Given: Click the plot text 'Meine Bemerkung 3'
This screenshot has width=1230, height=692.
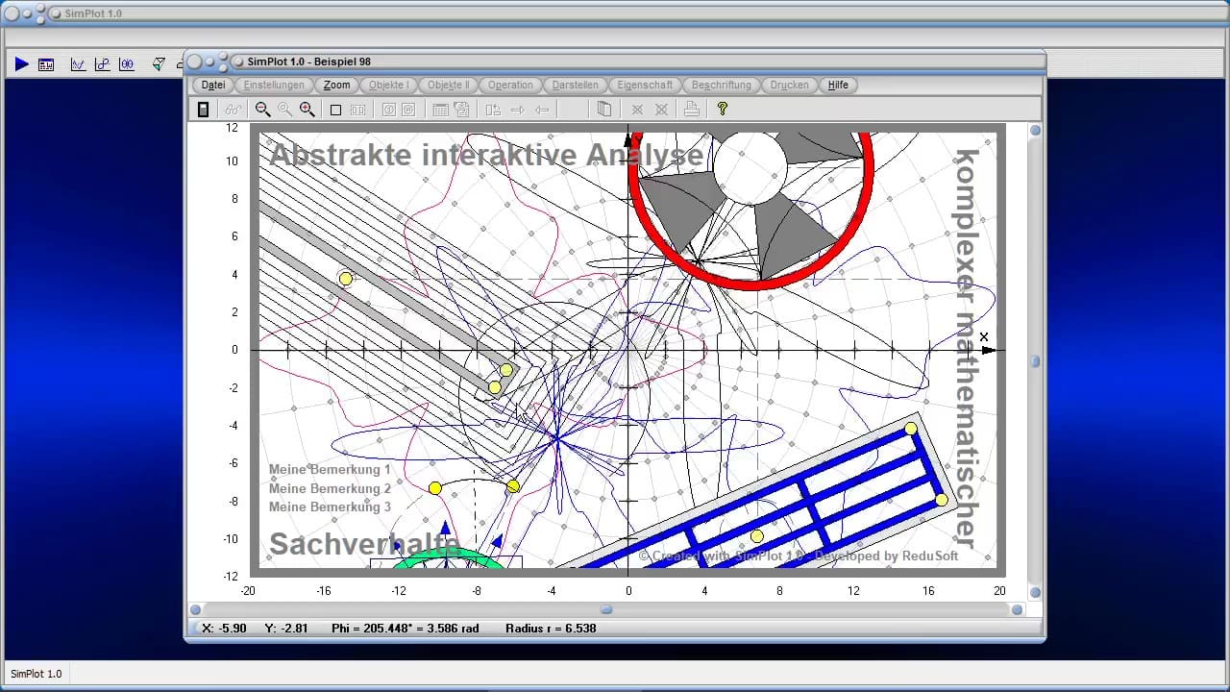Looking at the screenshot, I should (330, 507).
